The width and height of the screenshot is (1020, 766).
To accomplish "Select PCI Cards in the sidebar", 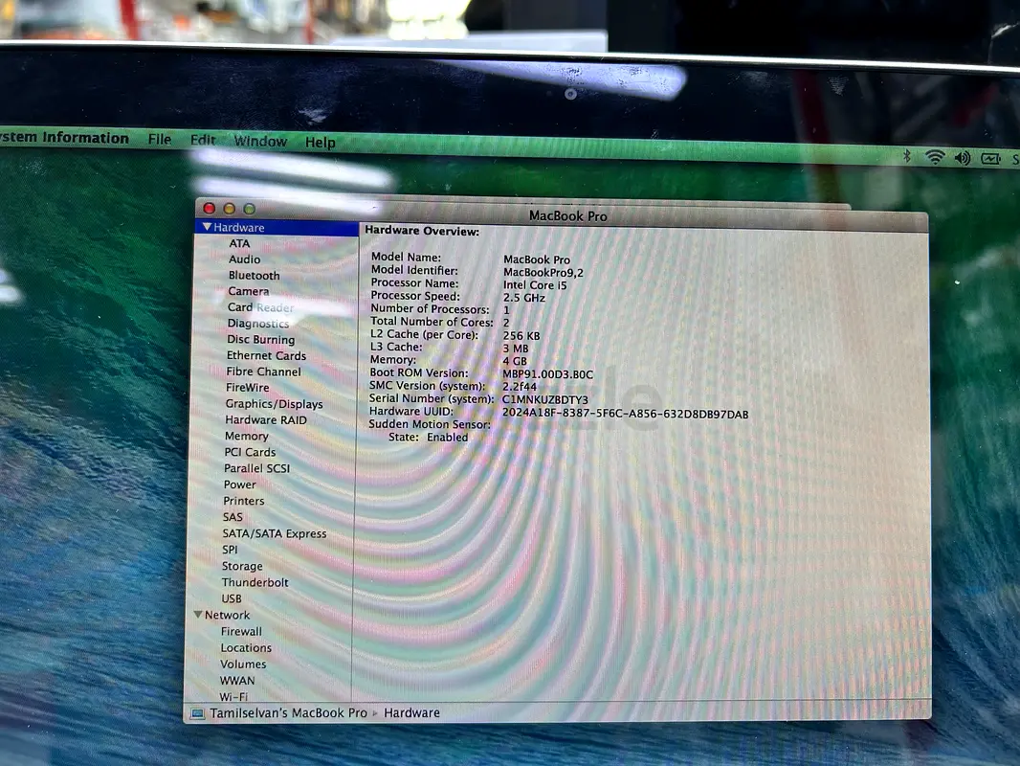I will coord(250,452).
